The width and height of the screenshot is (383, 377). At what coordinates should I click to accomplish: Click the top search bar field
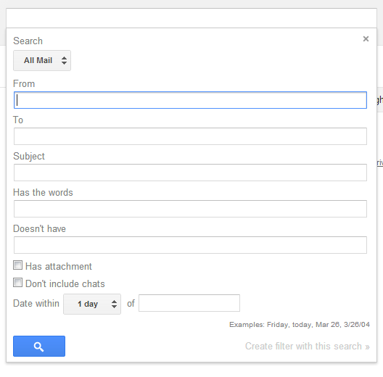191,18
